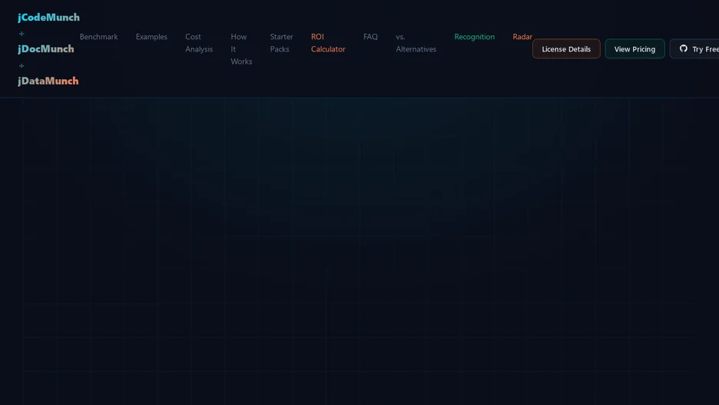
Task: Click the jDocMunch logo text
Action: tap(46, 49)
